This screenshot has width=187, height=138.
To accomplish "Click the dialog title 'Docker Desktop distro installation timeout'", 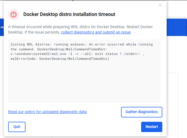I will pyautogui.click(x=69, y=15).
